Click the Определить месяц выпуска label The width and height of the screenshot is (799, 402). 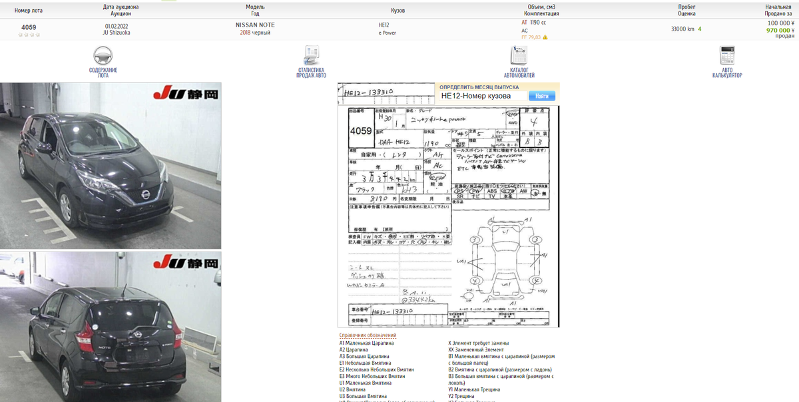(x=479, y=87)
